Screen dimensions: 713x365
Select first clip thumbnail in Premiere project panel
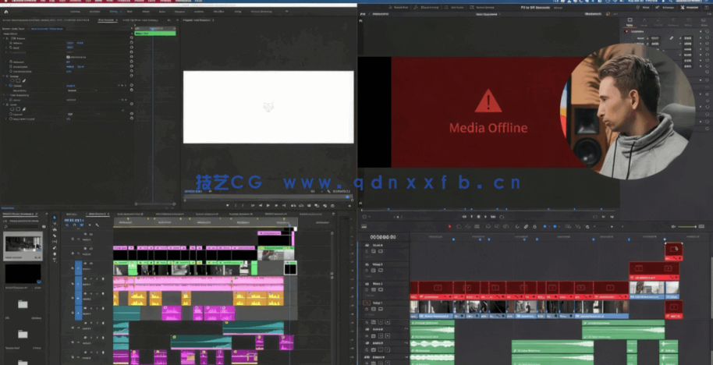click(x=23, y=244)
